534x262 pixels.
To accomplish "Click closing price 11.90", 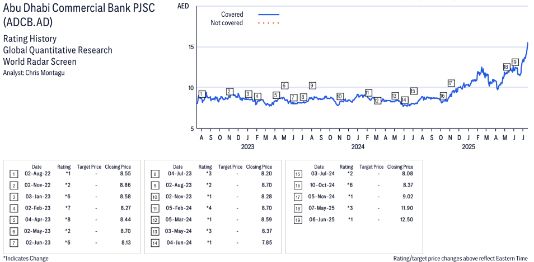I will click(x=406, y=208).
